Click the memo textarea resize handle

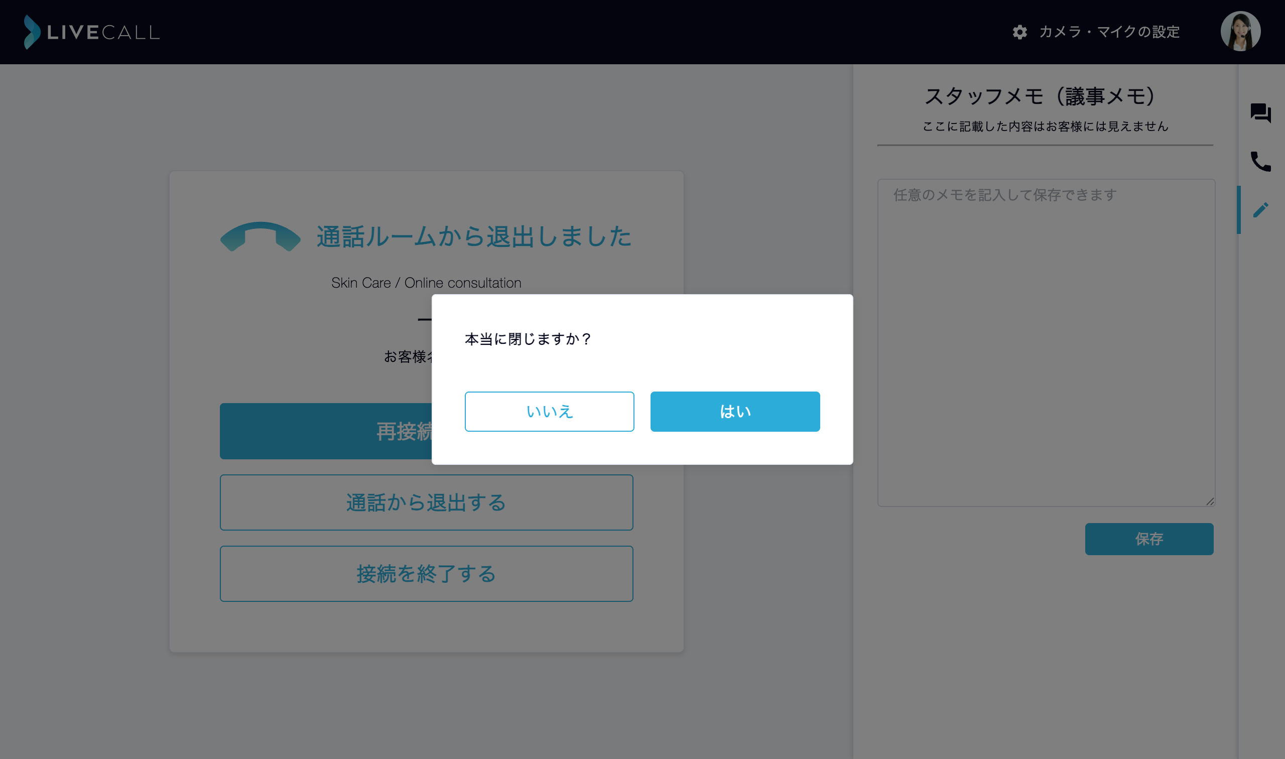(x=1209, y=501)
